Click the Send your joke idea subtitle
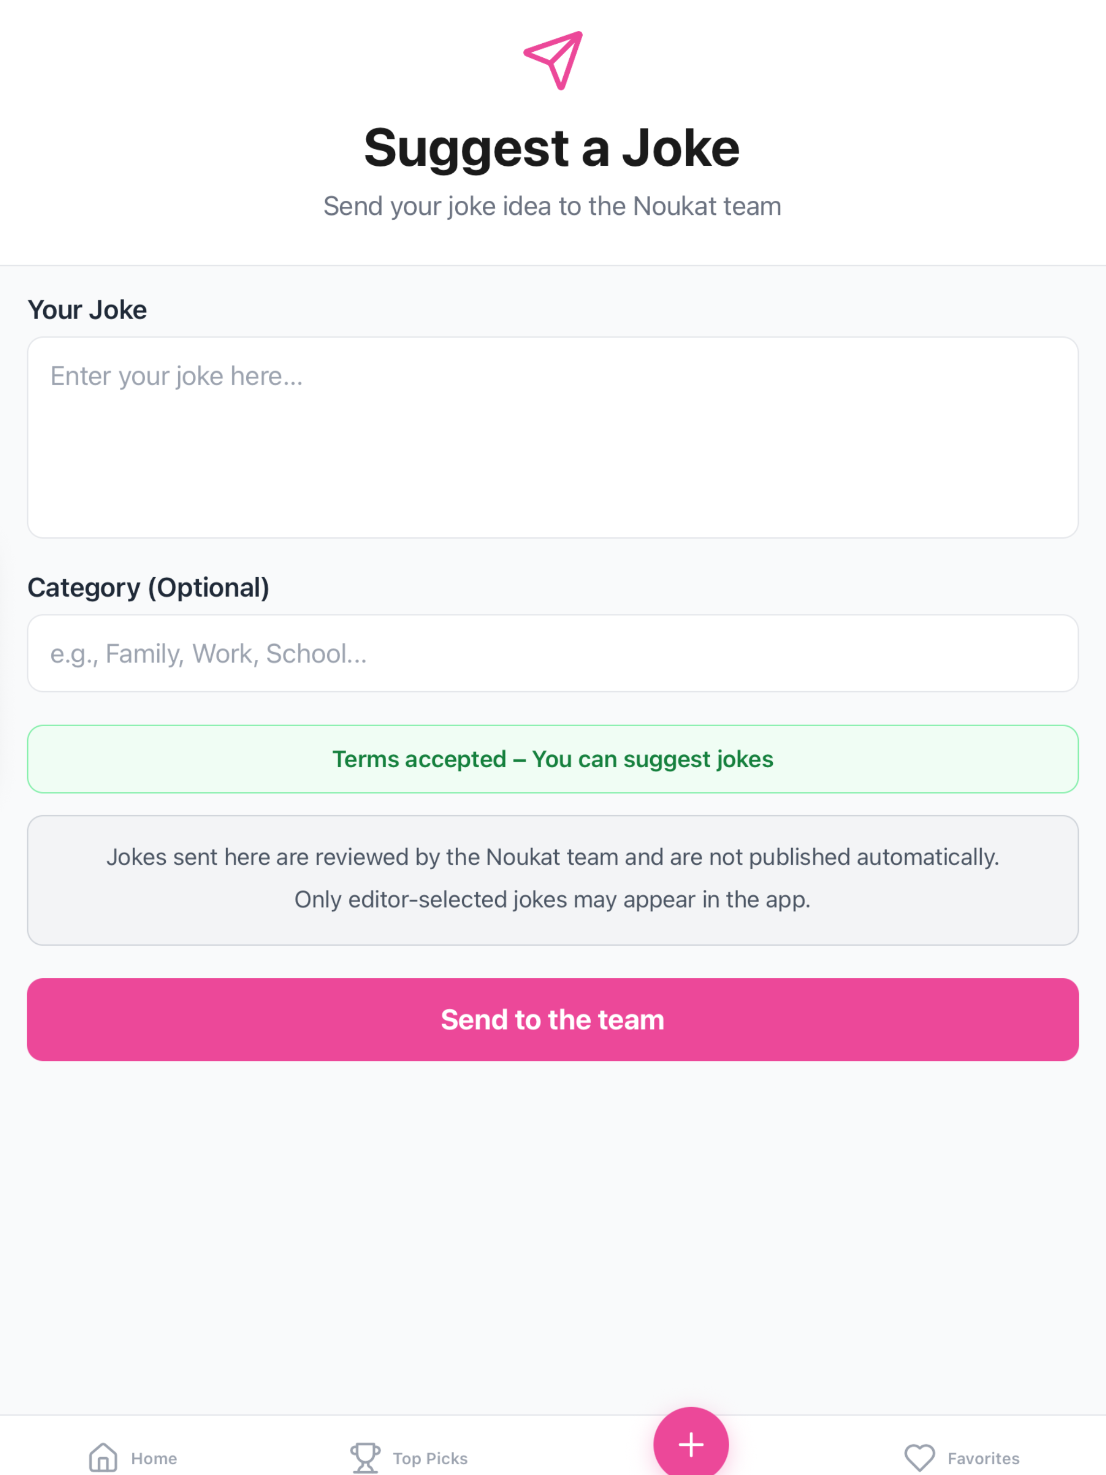 point(552,207)
